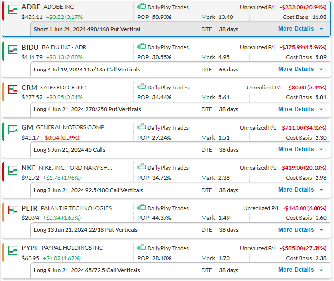334x281 pixels.
Task: Click NKE Mark value 2.38
Action: [x=224, y=178]
